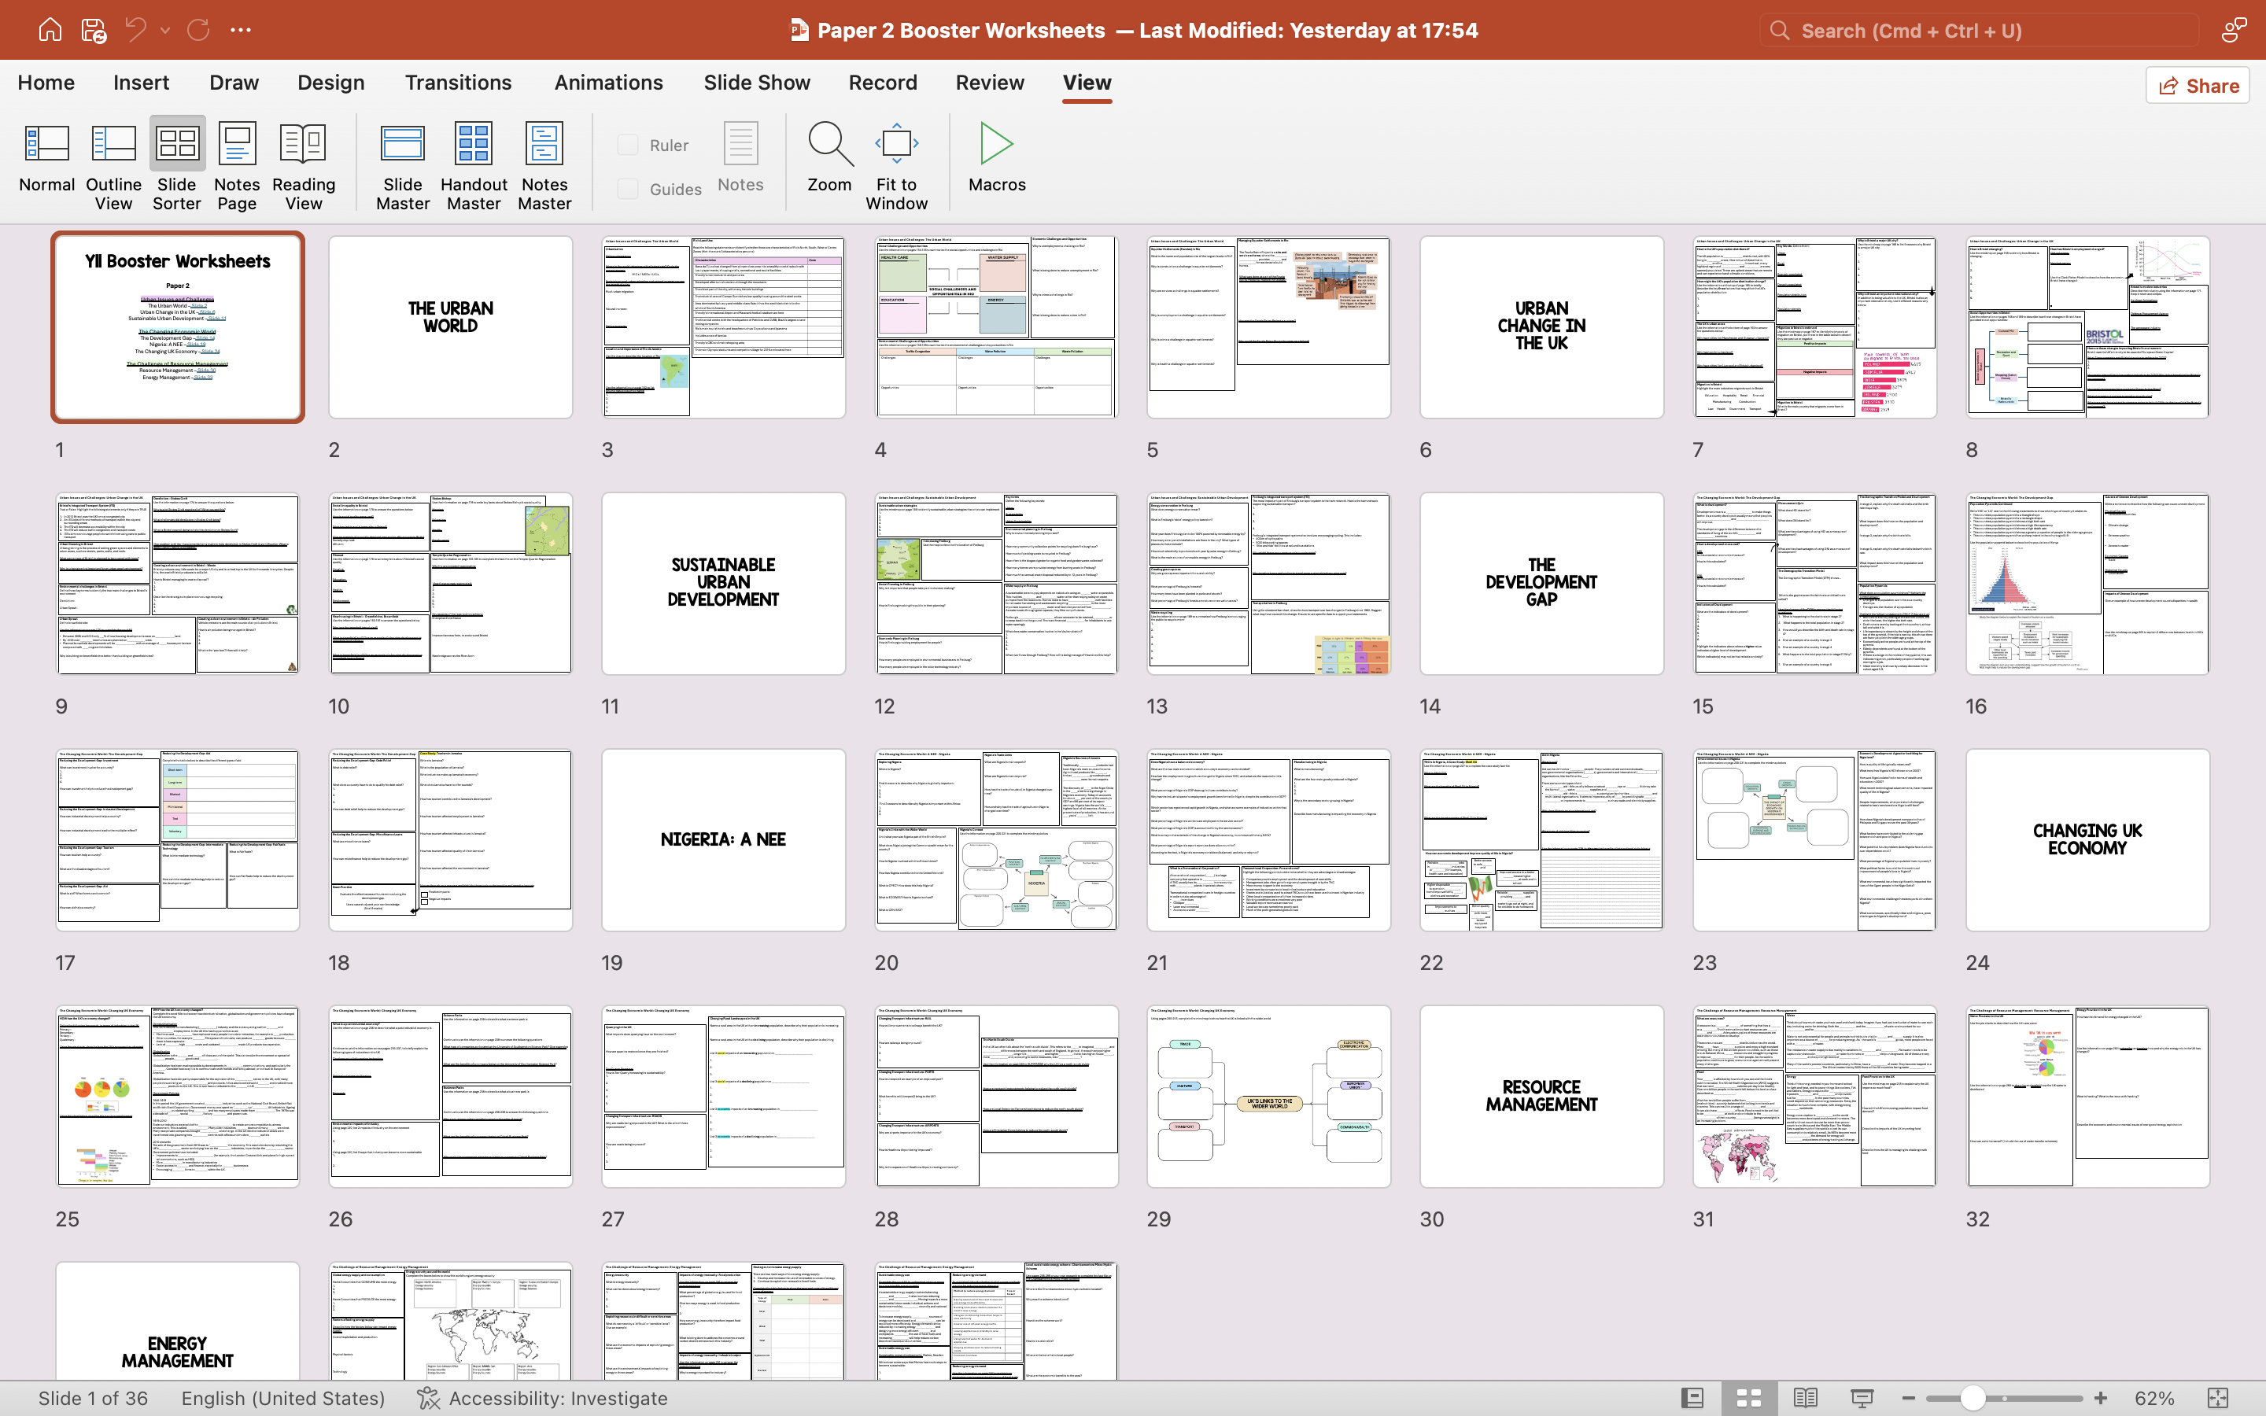Enable the Guides checkbox

pyautogui.click(x=629, y=189)
